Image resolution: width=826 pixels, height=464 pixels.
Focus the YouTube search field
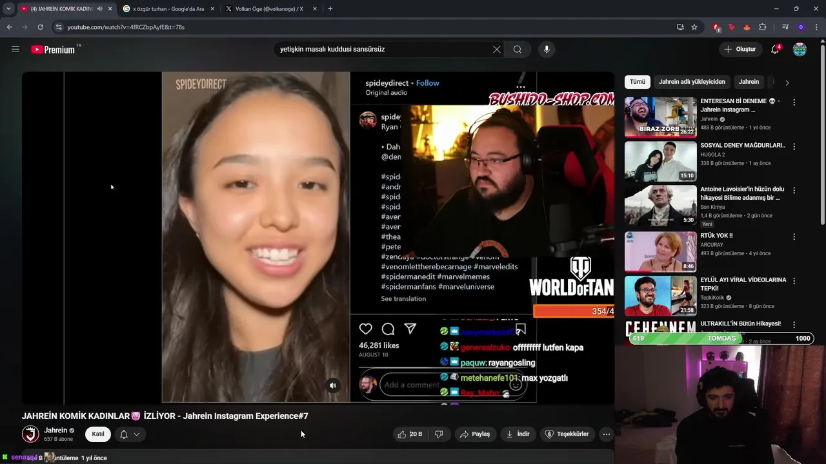384,50
